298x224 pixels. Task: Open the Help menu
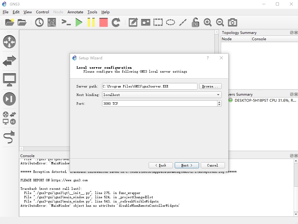click(x=105, y=12)
